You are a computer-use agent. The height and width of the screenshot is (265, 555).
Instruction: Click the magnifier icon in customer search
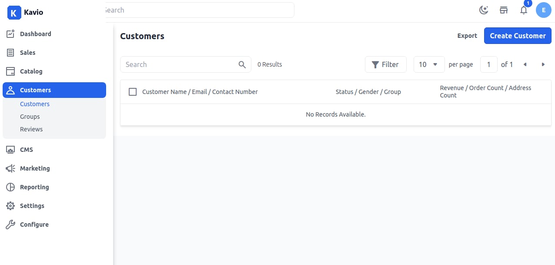pos(242,64)
